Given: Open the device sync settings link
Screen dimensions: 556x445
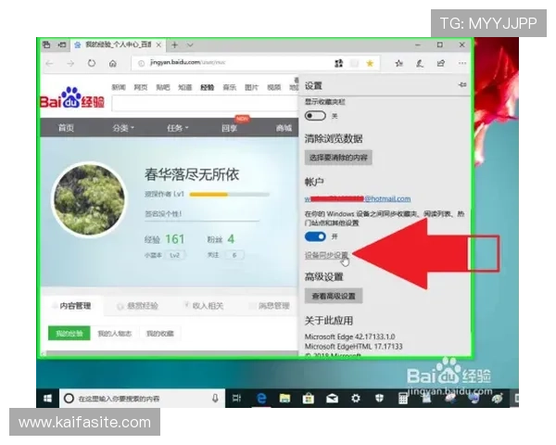Looking at the screenshot, I should (x=326, y=255).
